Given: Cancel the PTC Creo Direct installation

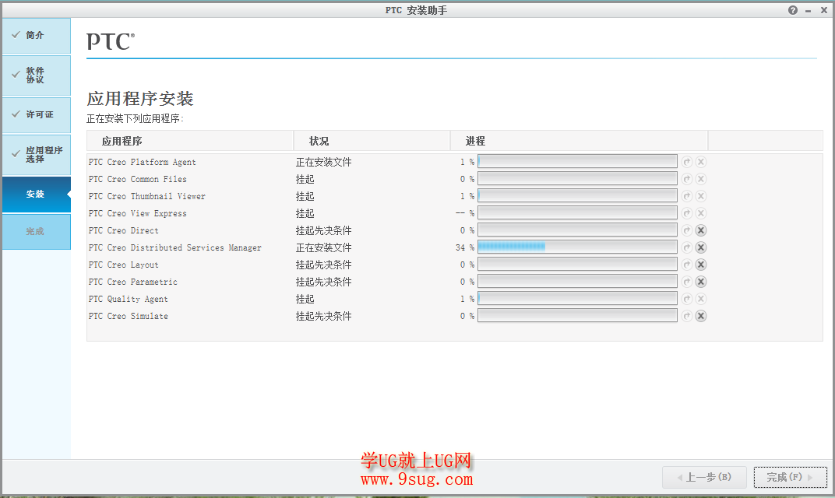Looking at the screenshot, I should click(x=701, y=230).
